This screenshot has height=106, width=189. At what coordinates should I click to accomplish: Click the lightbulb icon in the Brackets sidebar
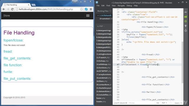click(186, 26)
